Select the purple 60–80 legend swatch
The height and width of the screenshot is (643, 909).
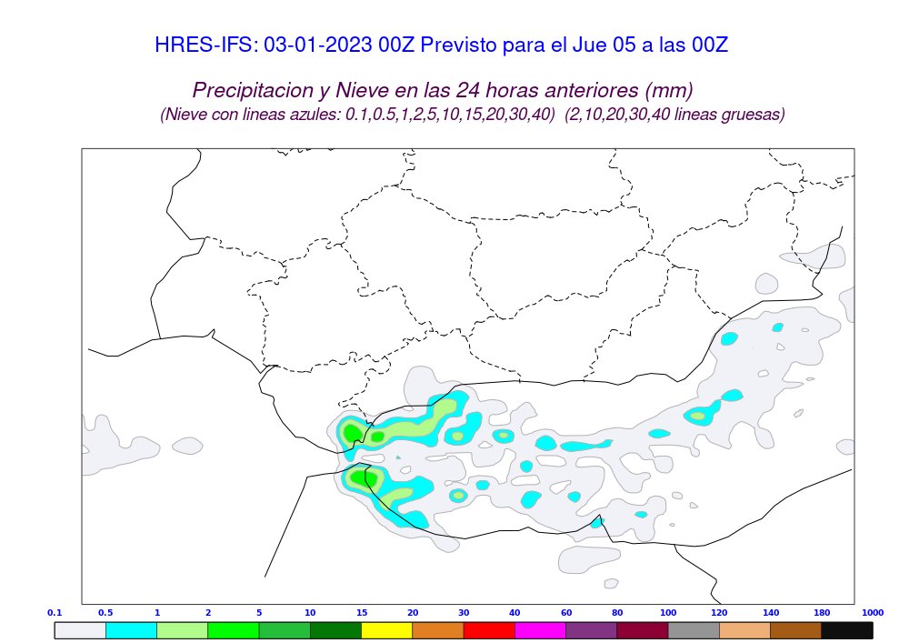[592, 631]
